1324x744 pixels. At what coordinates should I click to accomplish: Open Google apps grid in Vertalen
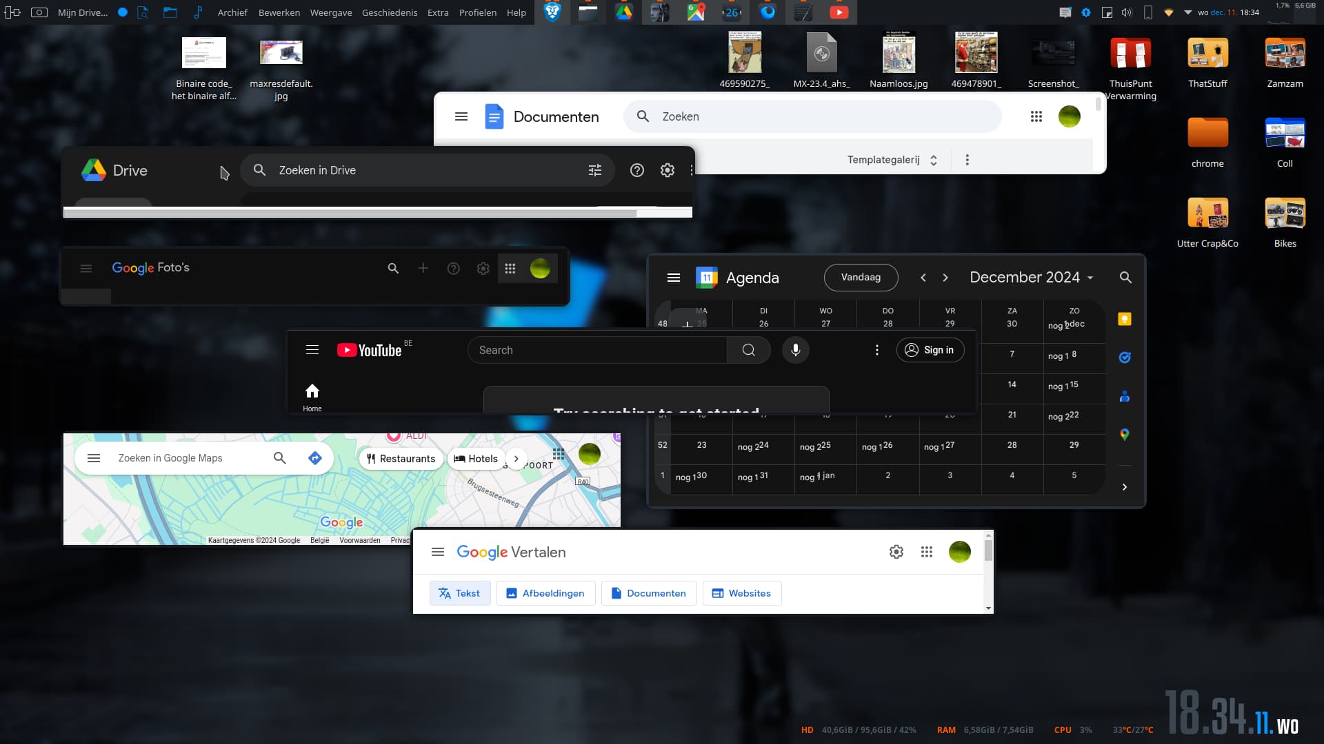click(927, 552)
